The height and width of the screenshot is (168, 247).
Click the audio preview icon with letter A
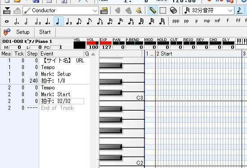click(139, 10)
